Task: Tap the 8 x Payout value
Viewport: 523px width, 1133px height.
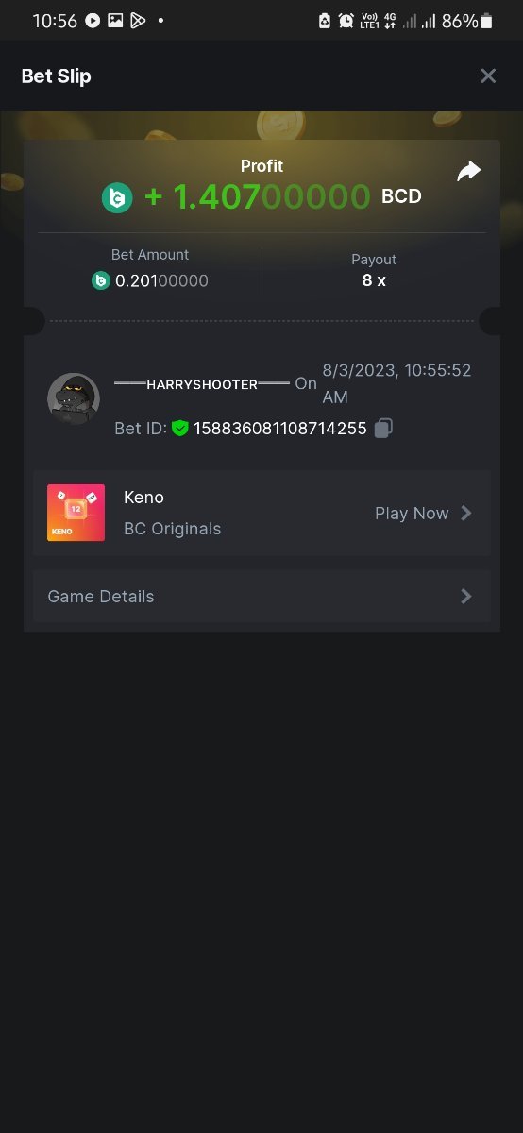Action: click(374, 280)
